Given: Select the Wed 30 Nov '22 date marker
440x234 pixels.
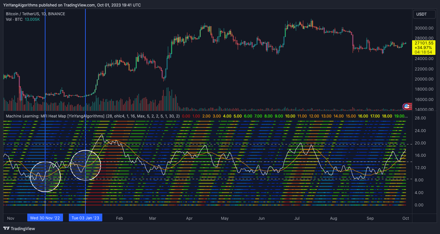Looking at the screenshot, I should click(45, 218).
